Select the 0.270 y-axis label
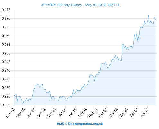Image resolution: width=159 pixels, height=129 pixels. pyautogui.click(x=6, y=19)
